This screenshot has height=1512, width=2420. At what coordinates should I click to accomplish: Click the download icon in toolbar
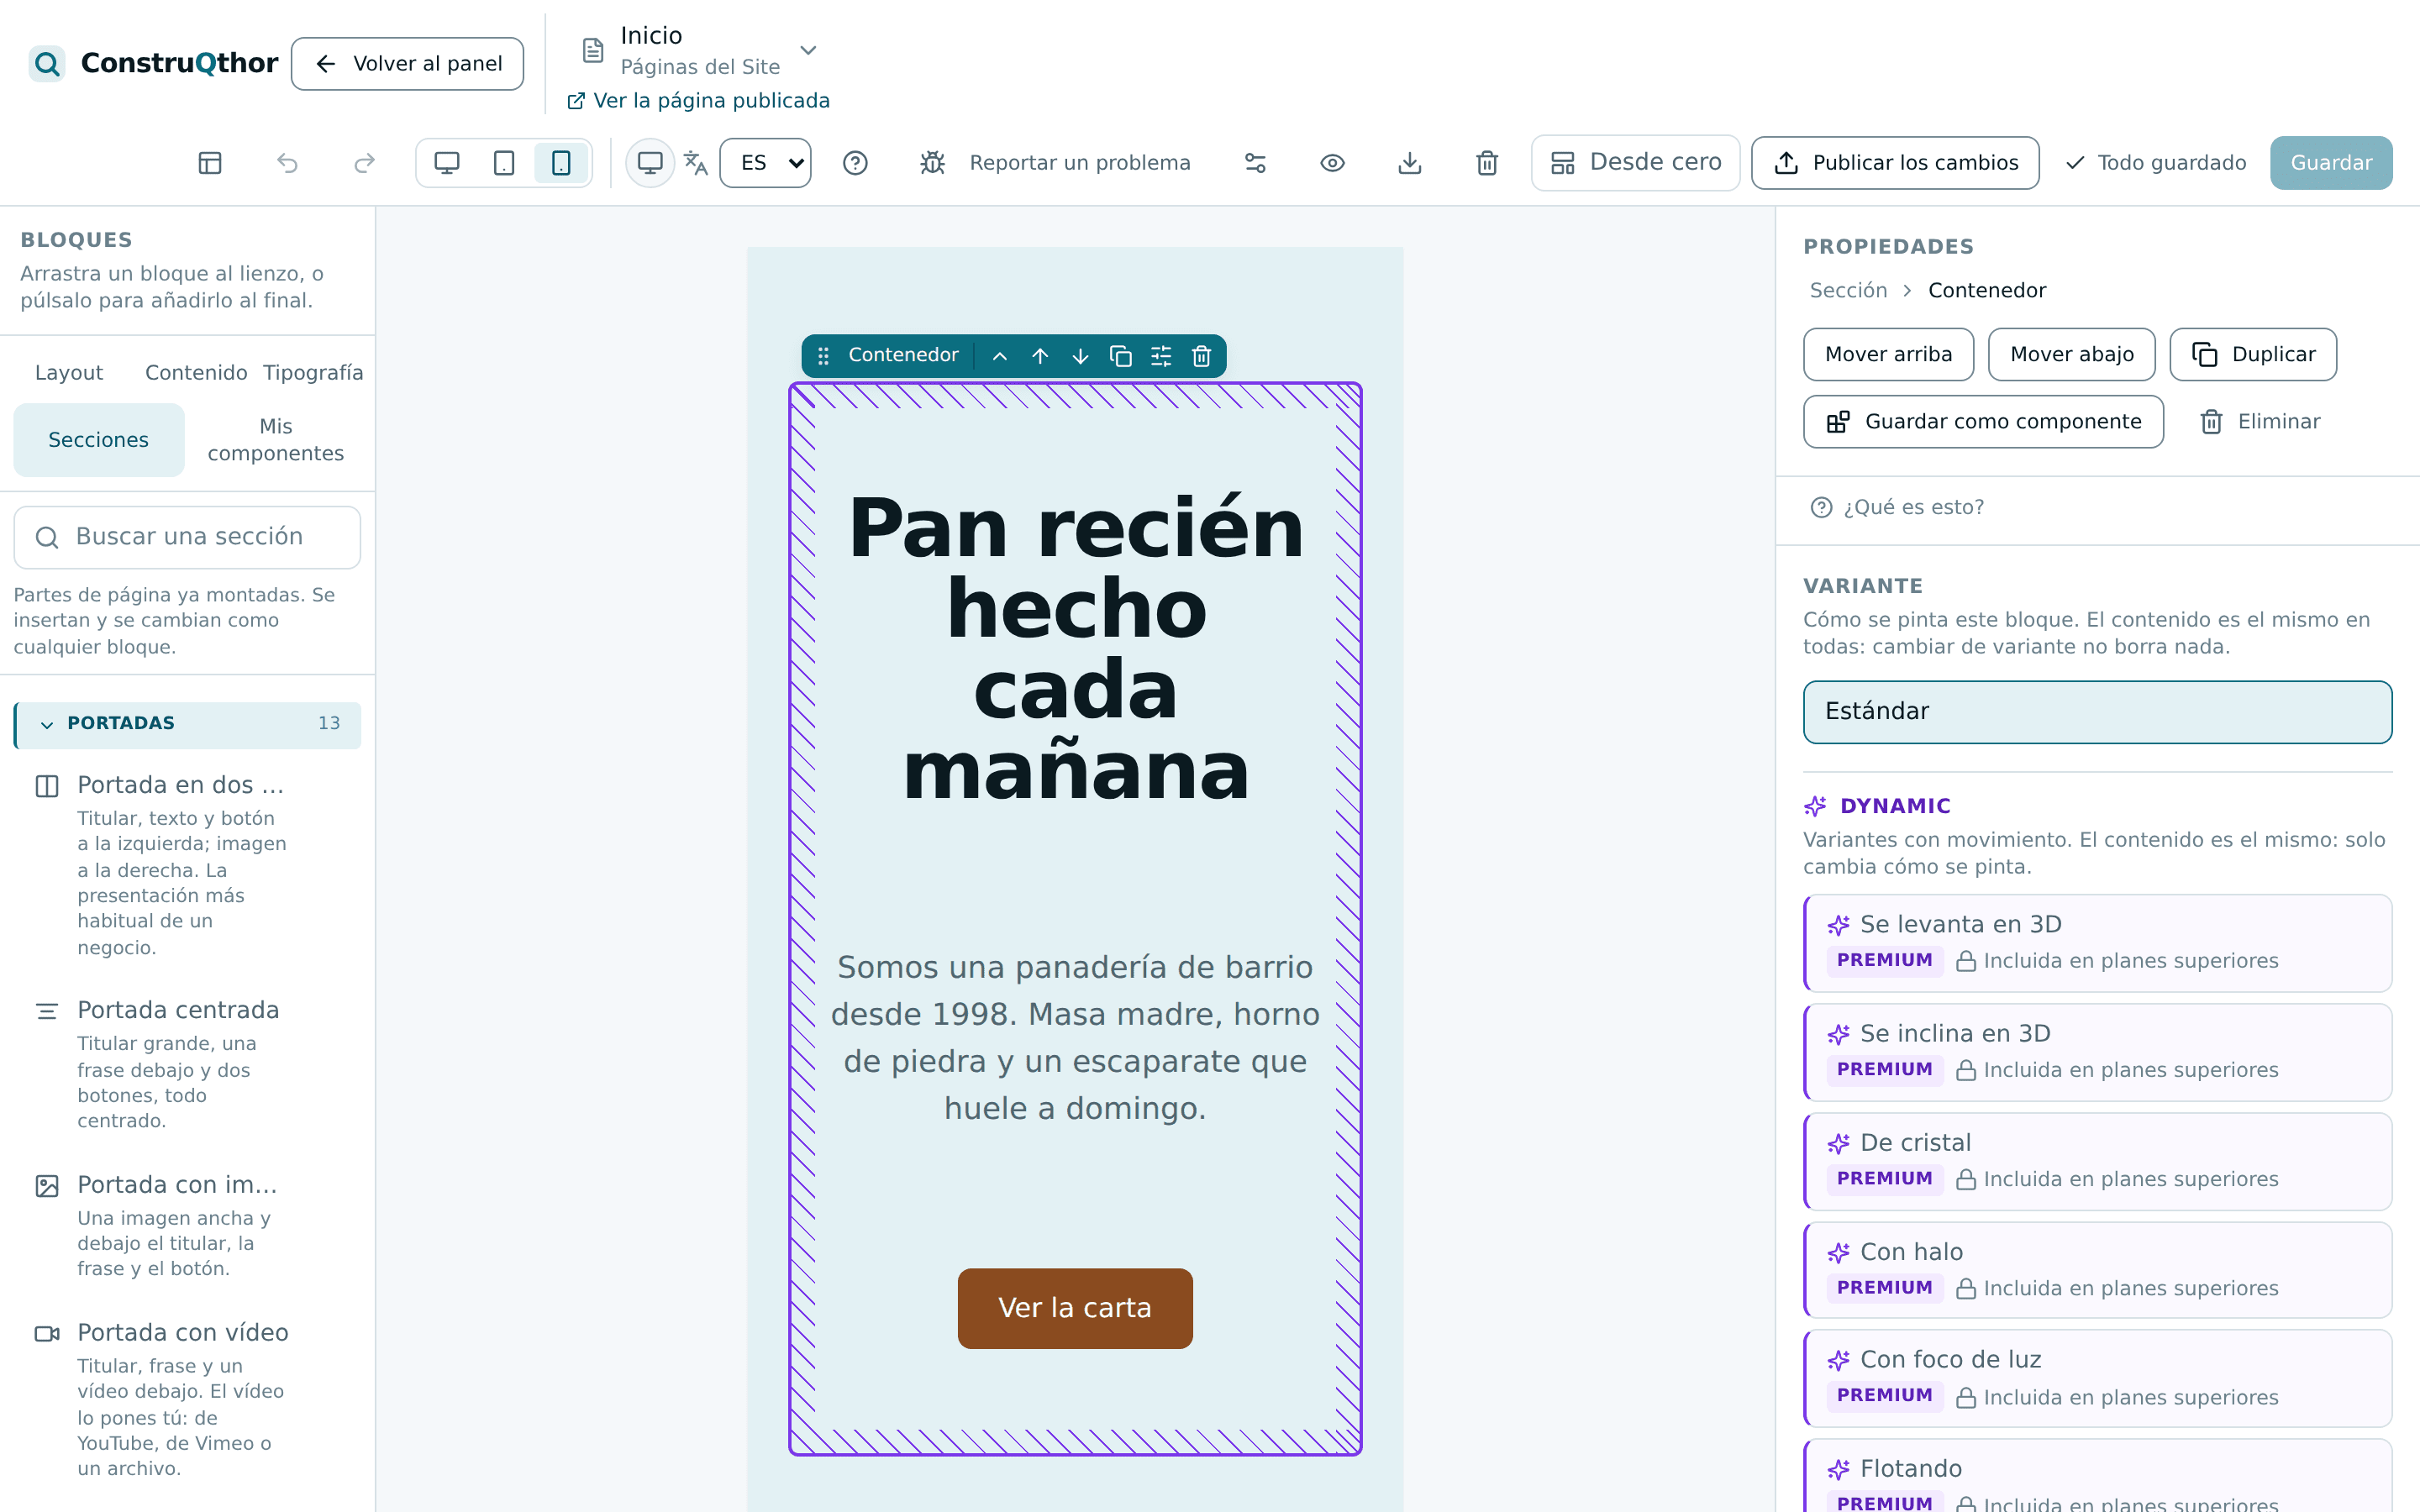1410,163
